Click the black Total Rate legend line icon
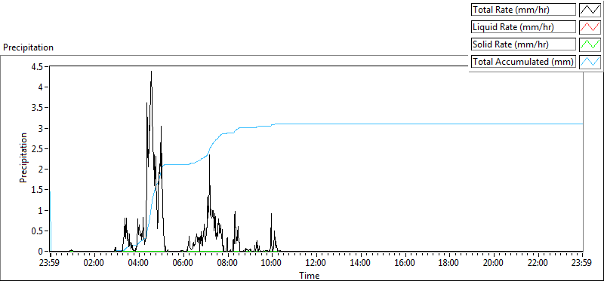The height and width of the screenshot is (281, 604). click(x=590, y=10)
